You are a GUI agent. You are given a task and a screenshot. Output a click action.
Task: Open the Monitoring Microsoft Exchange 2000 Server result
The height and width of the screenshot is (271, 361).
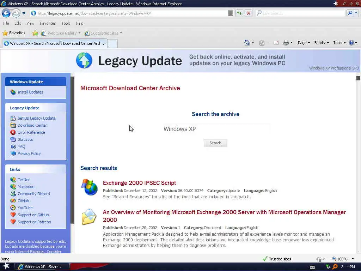point(224,216)
